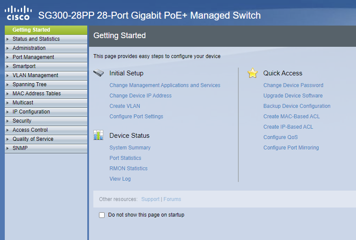Open Configure Port Mirroring link
The width and height of the screenshot is (356, 240).
(291, 148)
